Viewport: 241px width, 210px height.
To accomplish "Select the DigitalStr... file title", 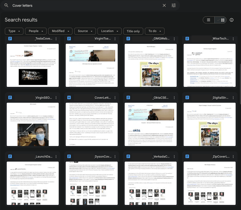I will coord(221,98).
